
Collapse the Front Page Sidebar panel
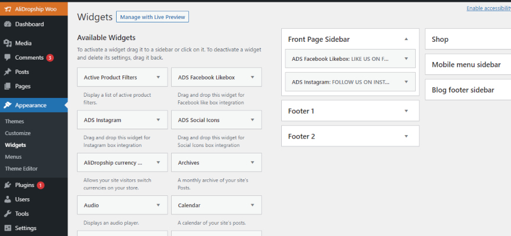point(406,39)
